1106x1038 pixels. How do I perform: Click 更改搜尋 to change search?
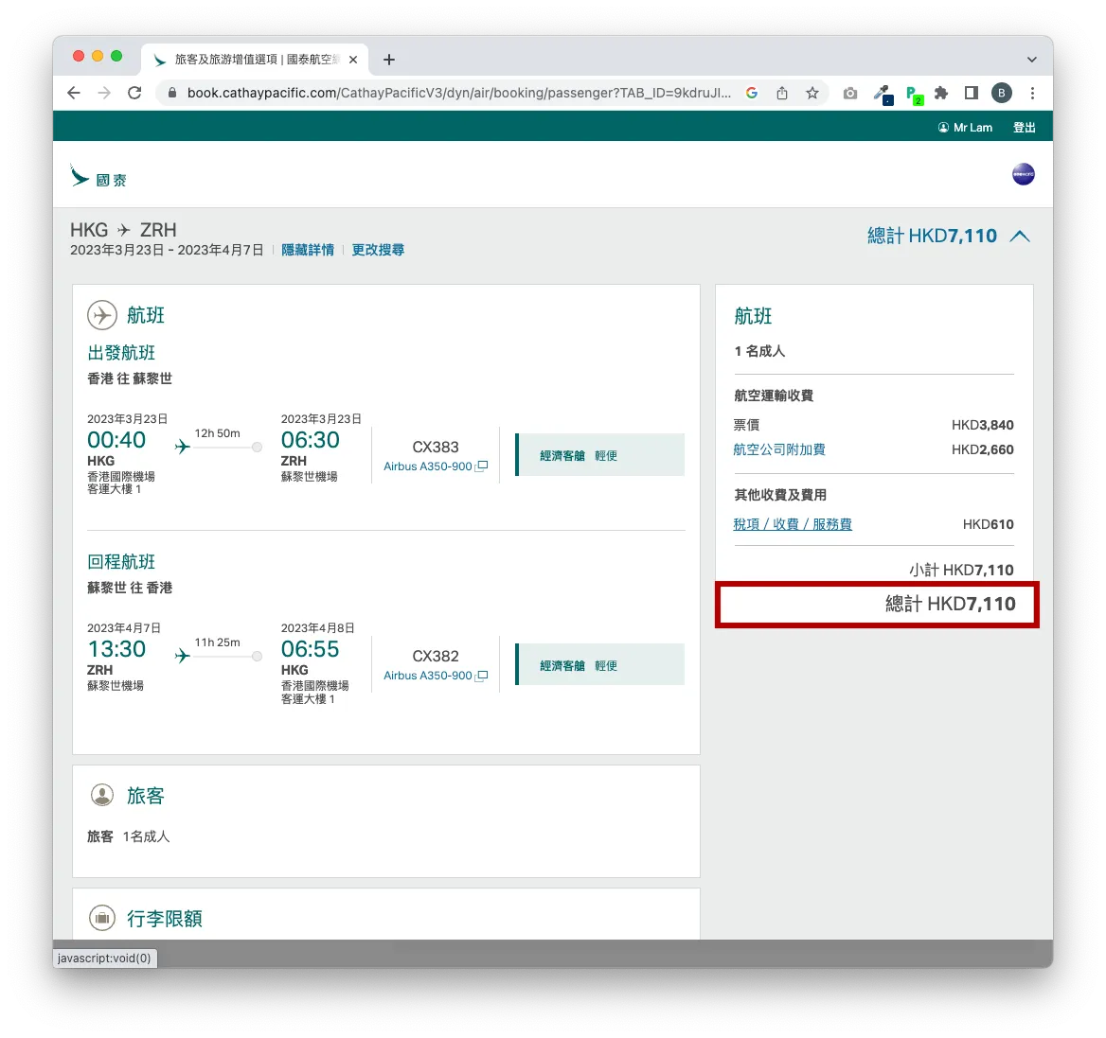378,250
